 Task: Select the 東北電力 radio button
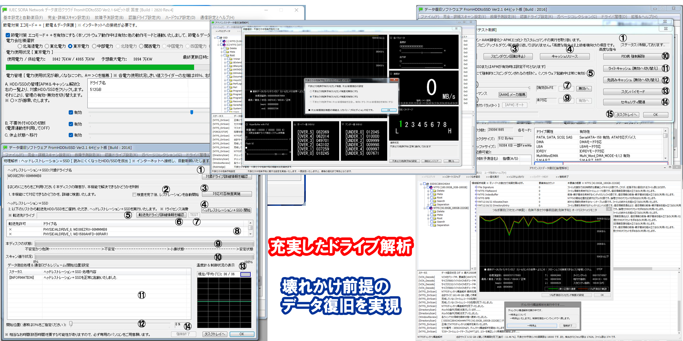pyautogui.click(x=47, y=46)
